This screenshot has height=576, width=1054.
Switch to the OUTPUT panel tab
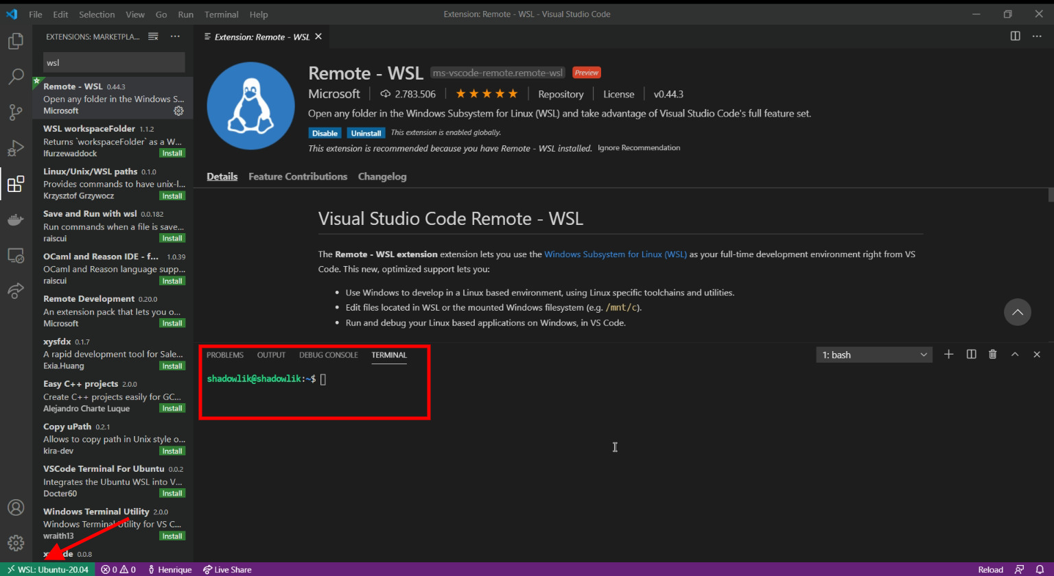[x=271, y=355]
